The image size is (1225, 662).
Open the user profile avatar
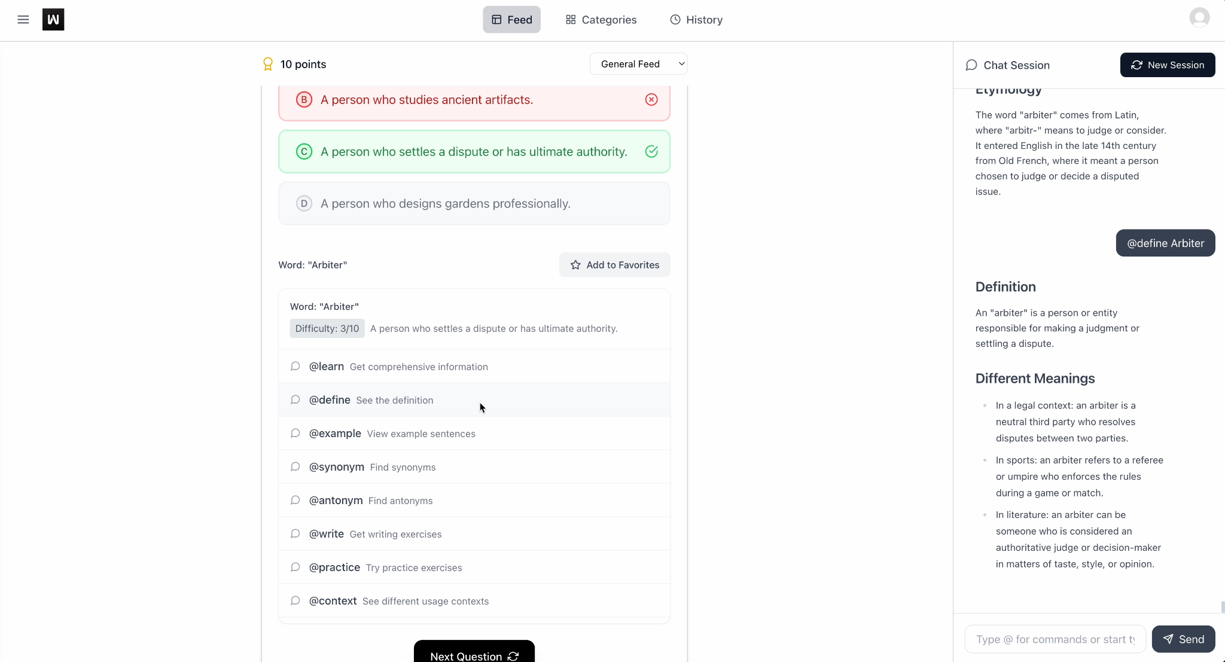point(1199,18)
